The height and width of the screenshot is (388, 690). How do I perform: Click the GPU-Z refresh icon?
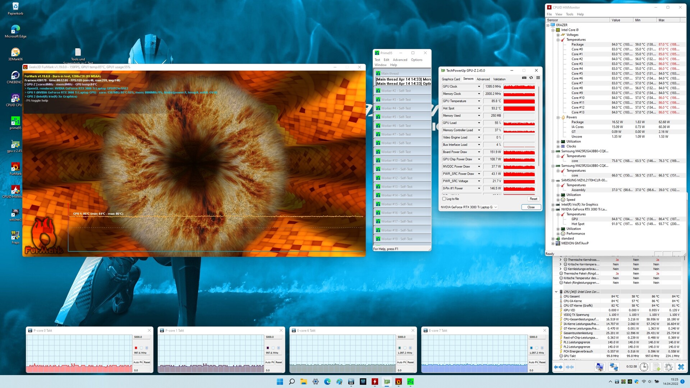click(x=531, y=78)
